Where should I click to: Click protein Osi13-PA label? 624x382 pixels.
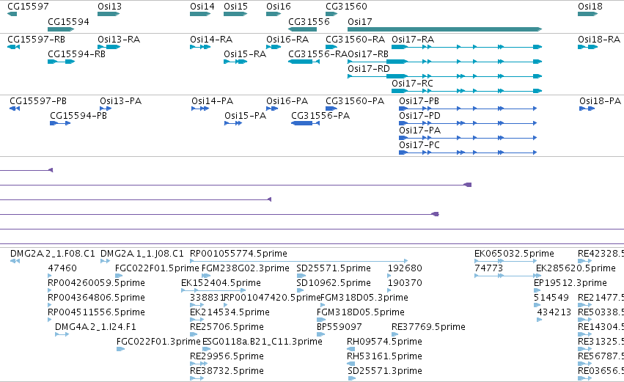[120, 101]
